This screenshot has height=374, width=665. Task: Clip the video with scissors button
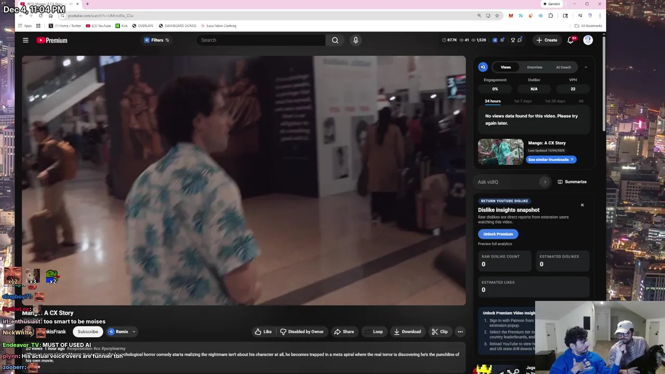(440, 331)
